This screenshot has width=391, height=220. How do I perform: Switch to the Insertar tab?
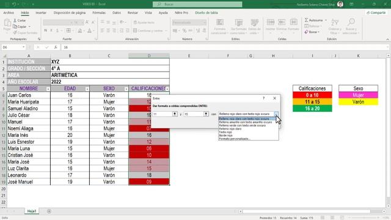[x=41, y=13]
